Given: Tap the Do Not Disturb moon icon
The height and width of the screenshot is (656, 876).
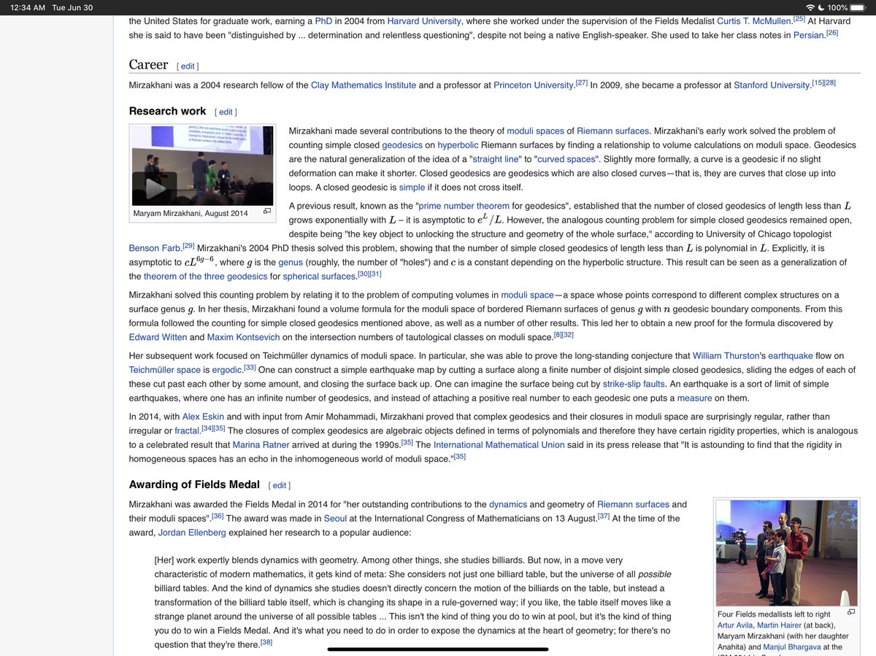Looking at the screenshot, I should (821, 7).
